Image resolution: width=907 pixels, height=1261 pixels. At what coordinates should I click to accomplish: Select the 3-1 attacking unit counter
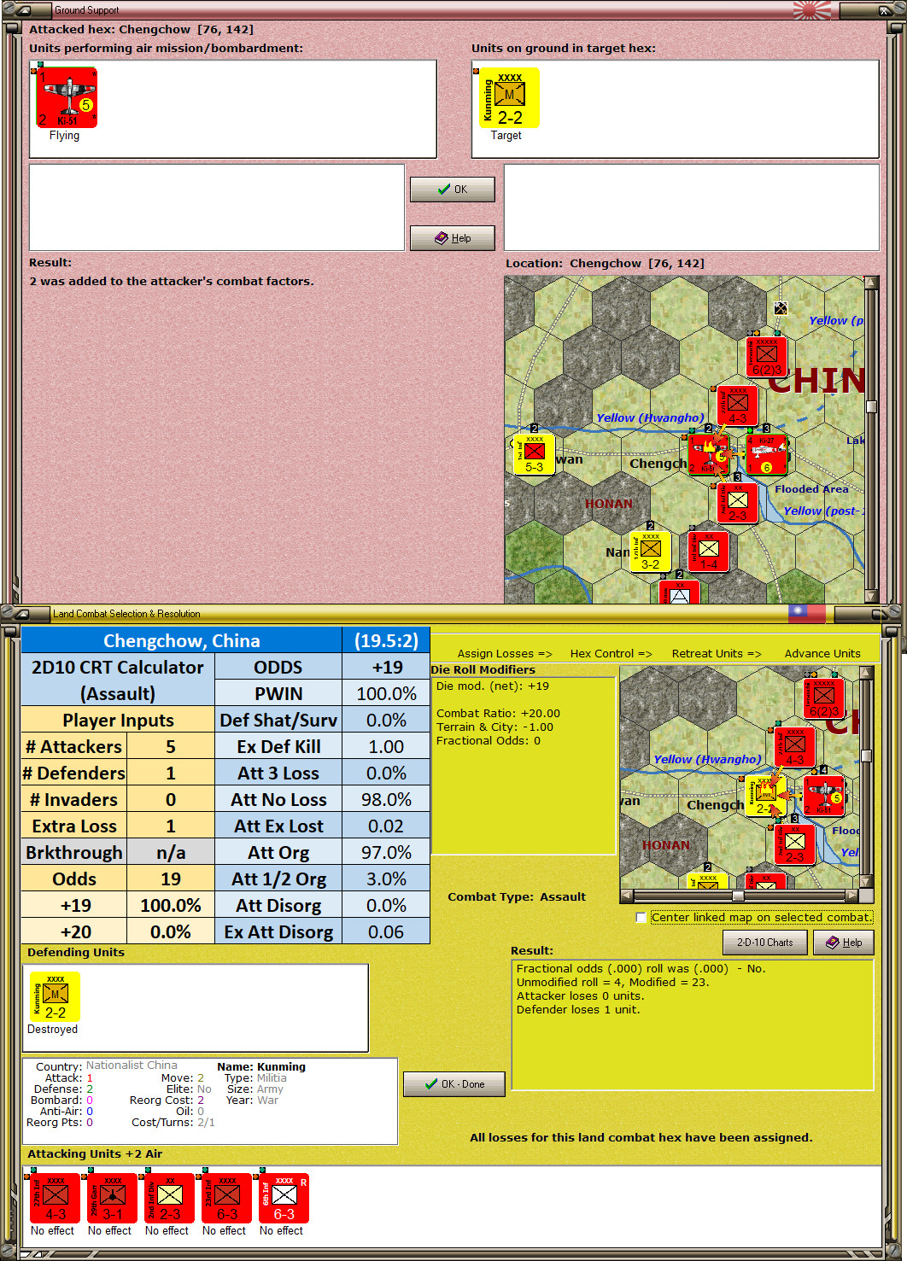[x=113, y=1199]
